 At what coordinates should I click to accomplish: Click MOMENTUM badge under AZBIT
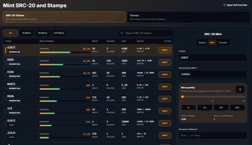pos(14,52)
